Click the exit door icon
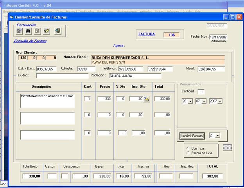The width and height of the screenshot is (244, 188). point(58,31)
